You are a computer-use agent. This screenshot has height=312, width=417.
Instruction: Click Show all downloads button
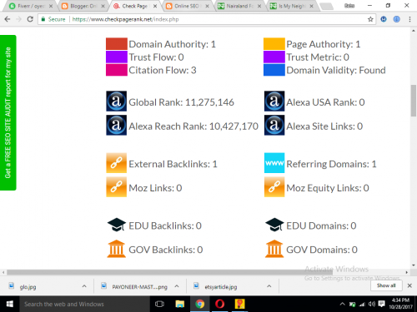386,285
